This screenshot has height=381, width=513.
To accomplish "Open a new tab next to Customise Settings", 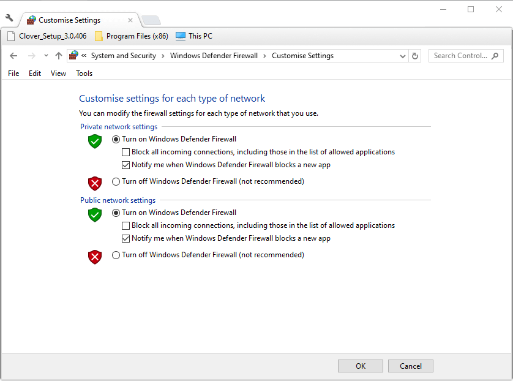I will (151, 20).
